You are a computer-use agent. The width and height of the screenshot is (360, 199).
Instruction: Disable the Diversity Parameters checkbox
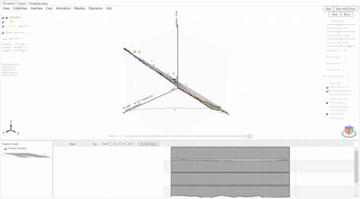[5, 148]
